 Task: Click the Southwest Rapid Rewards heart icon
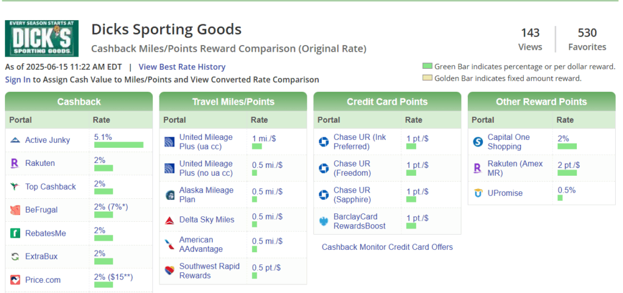click(170, 271)
